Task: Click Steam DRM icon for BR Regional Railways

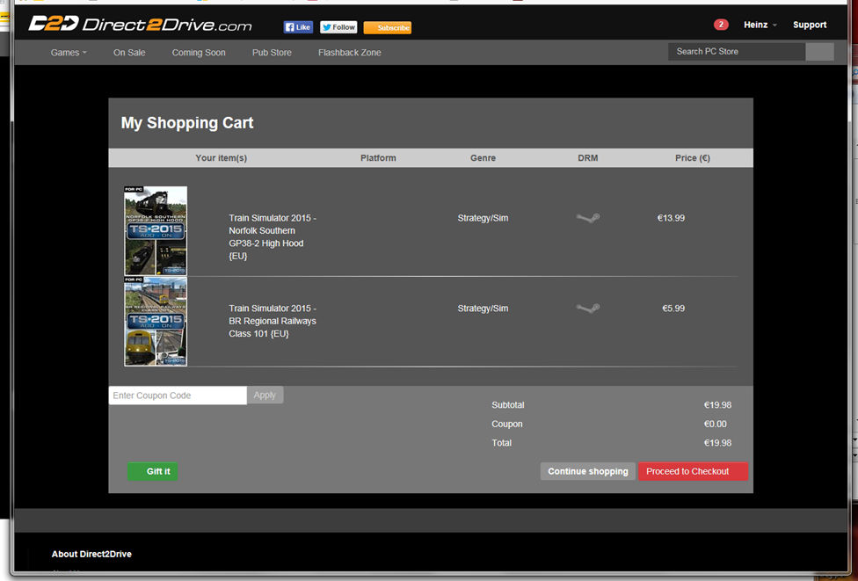Action: pos(587,309)
